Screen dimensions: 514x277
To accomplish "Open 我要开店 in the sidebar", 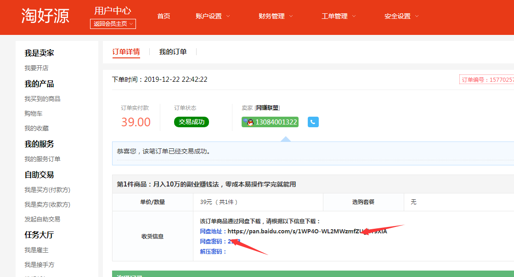I will click(x=36, y=68).
